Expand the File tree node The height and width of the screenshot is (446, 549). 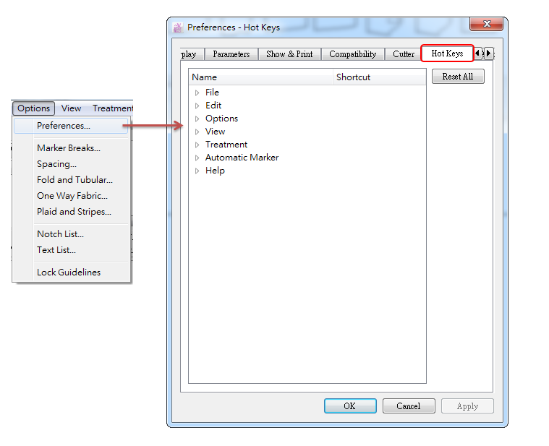pyautogui.click(x=197, y=93)
